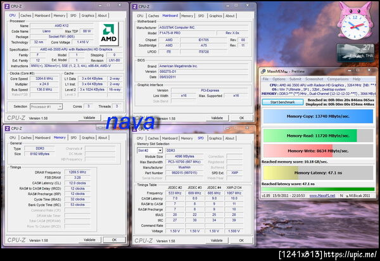The height and width of the screenshot is (261, 380).
Task: Switch to SPD tab in the Mainboard window
Action: click(201, 16)
